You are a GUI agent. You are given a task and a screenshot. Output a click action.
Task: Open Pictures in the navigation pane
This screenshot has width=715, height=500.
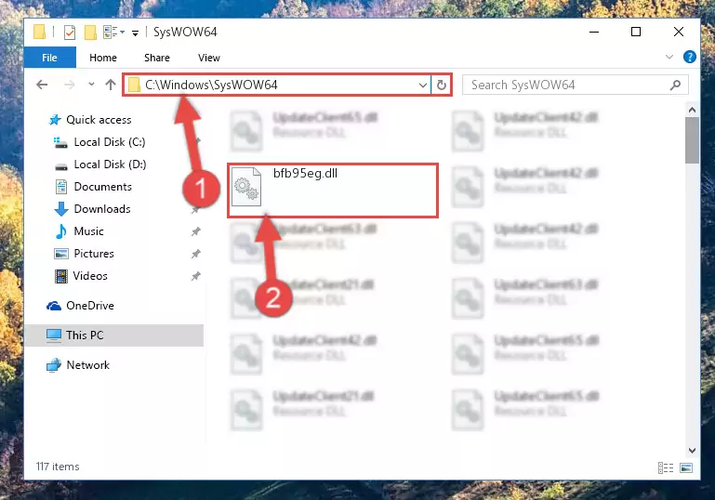pos(94,254)
